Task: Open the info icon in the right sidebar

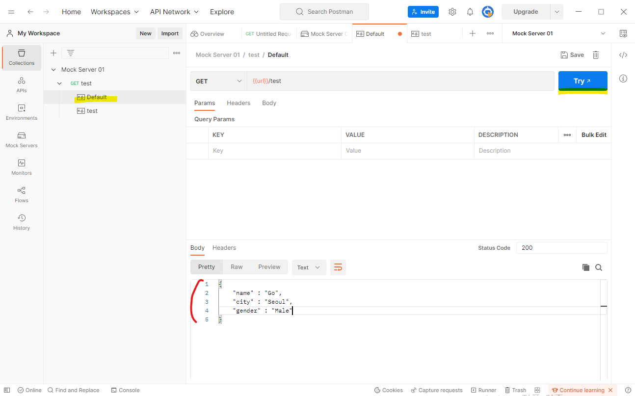Action: (623, 79)
